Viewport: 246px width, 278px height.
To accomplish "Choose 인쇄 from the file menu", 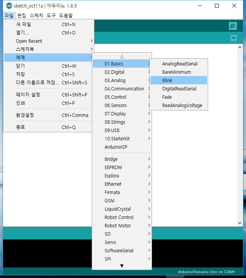I will 48,103.
